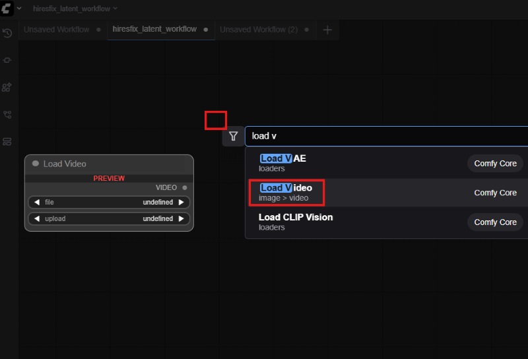Click the ComfyUI logo icon
Viewport: 528px width, 359px height.
7,9
